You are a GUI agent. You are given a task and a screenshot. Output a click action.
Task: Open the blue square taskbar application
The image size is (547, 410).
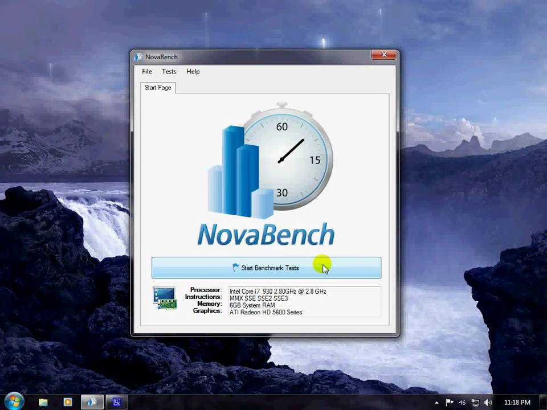(x=117, y=403)
